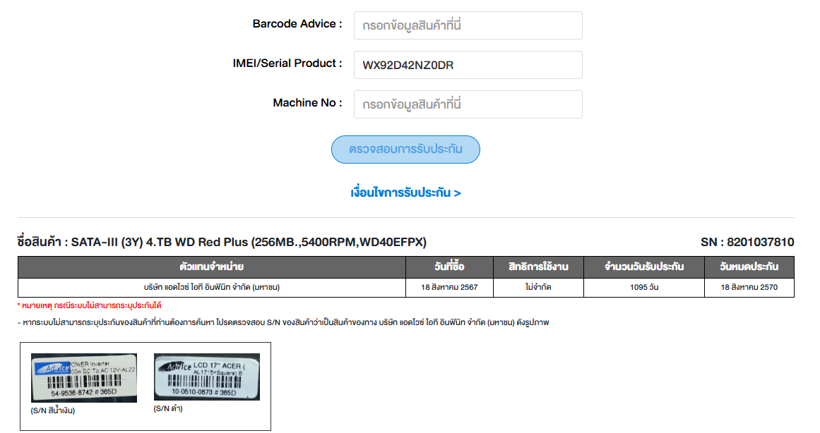Click the วันที่ซื้อ column header
Image resolution: width=820 pixels, height=433 pixels.
449,267
